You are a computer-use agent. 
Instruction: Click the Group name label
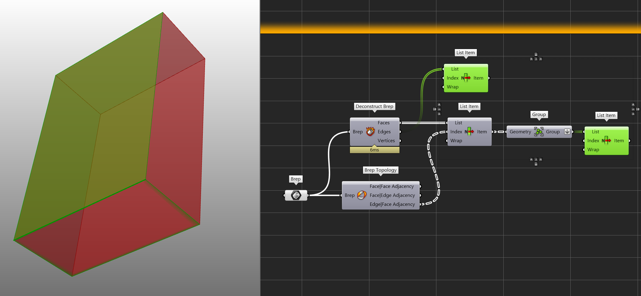539,115
